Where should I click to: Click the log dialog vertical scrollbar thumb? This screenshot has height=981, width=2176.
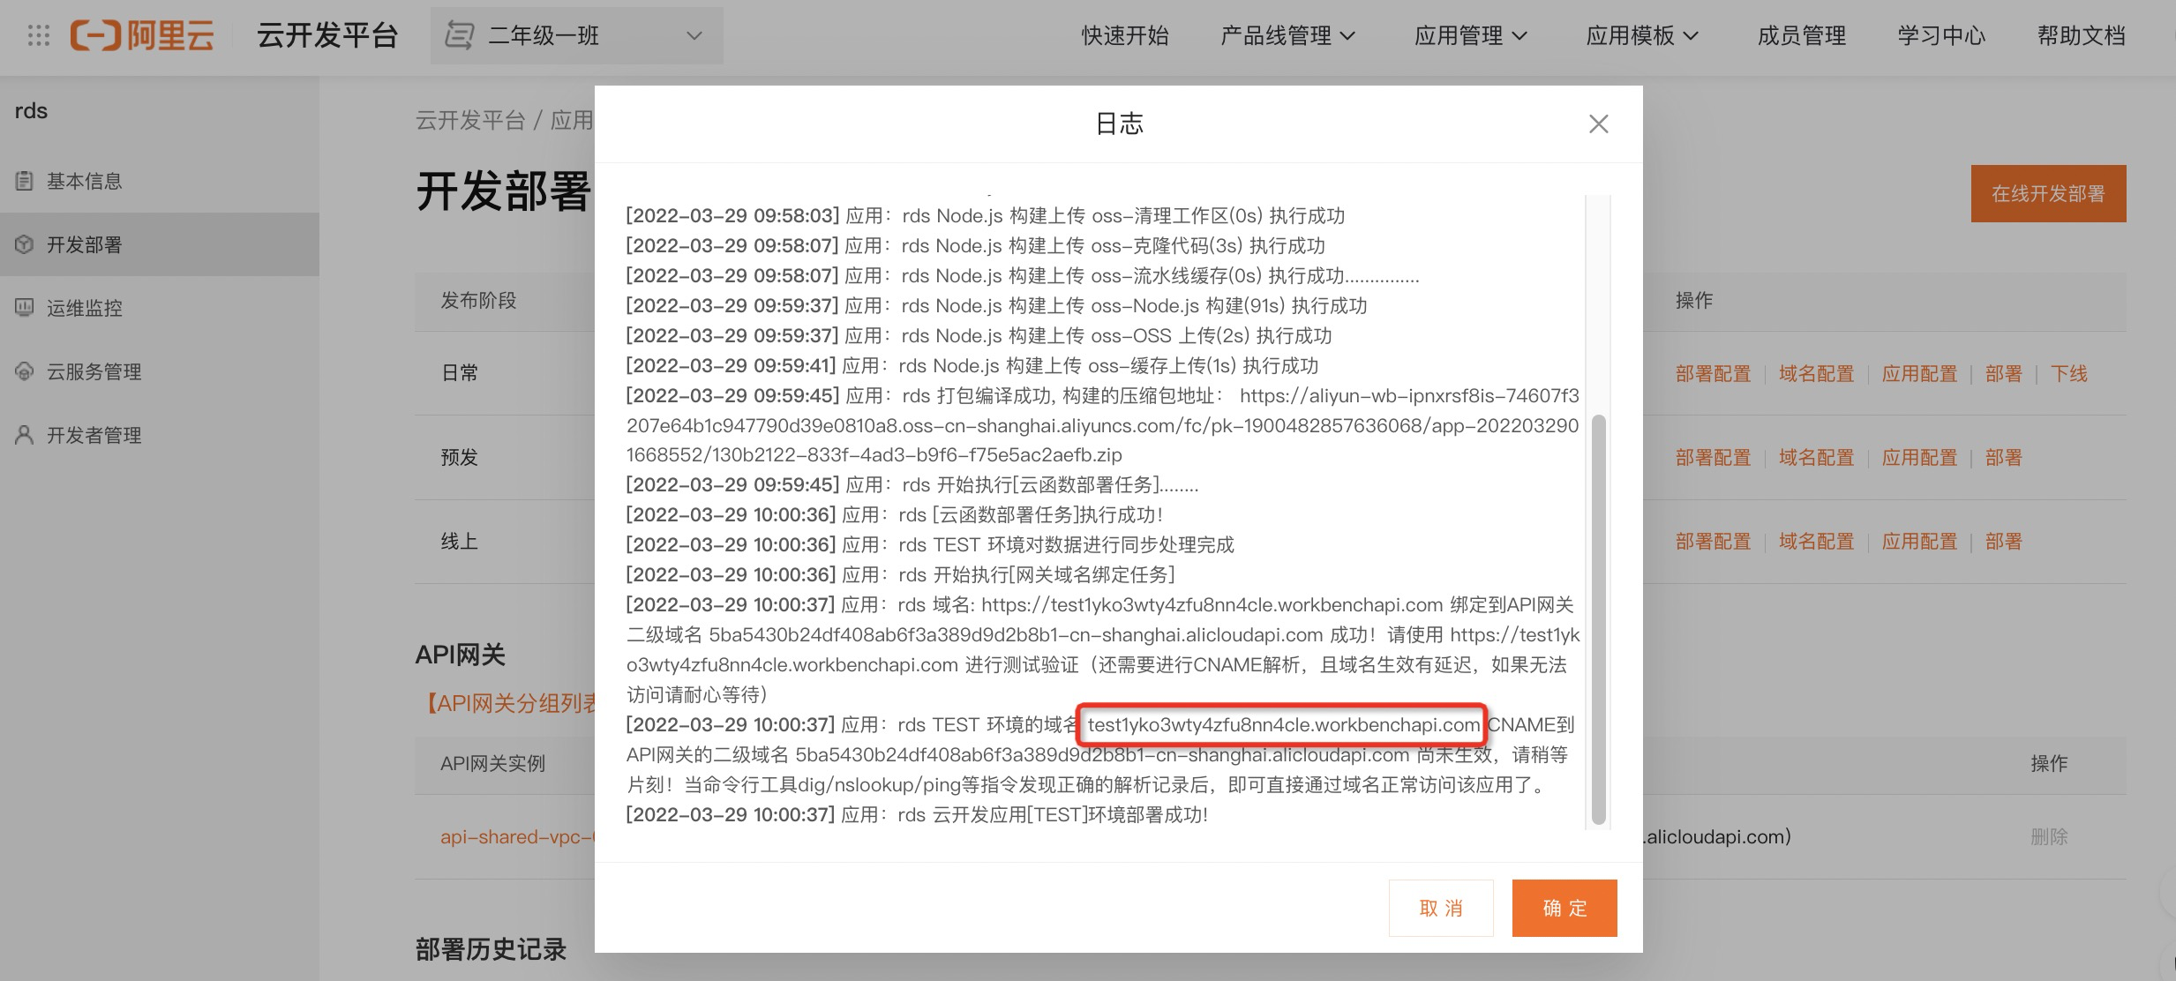point(1598,620)
